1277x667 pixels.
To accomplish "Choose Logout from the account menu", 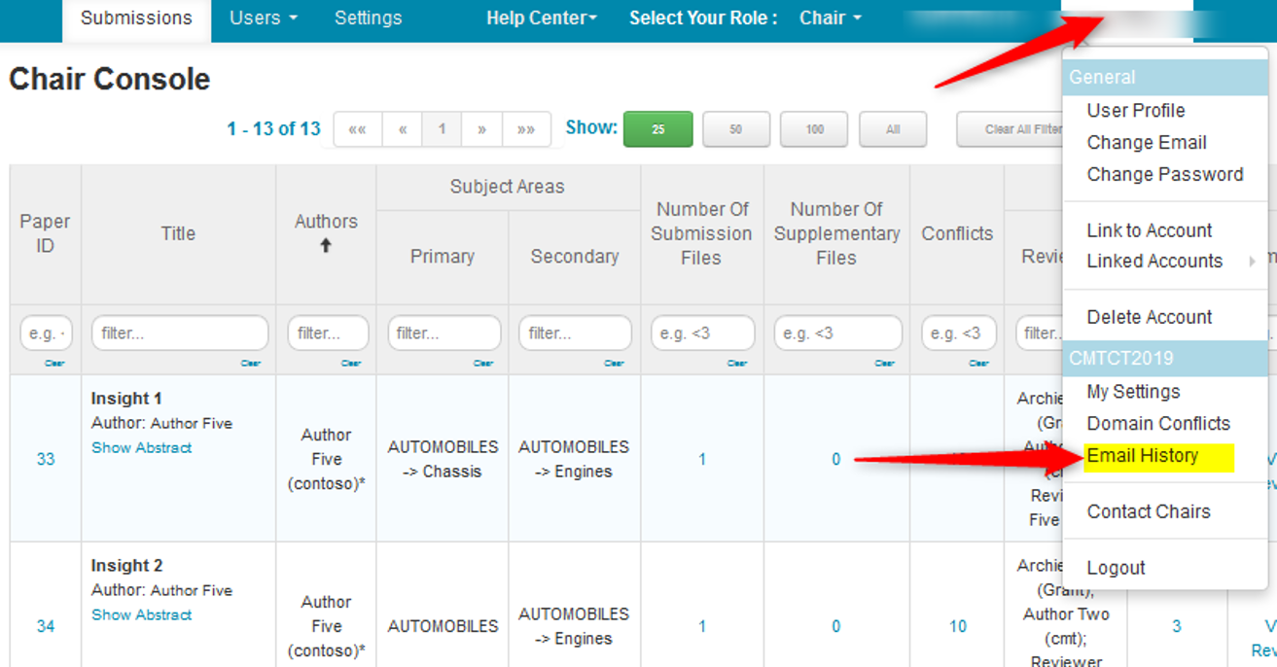I will [x=1116, y=568].
